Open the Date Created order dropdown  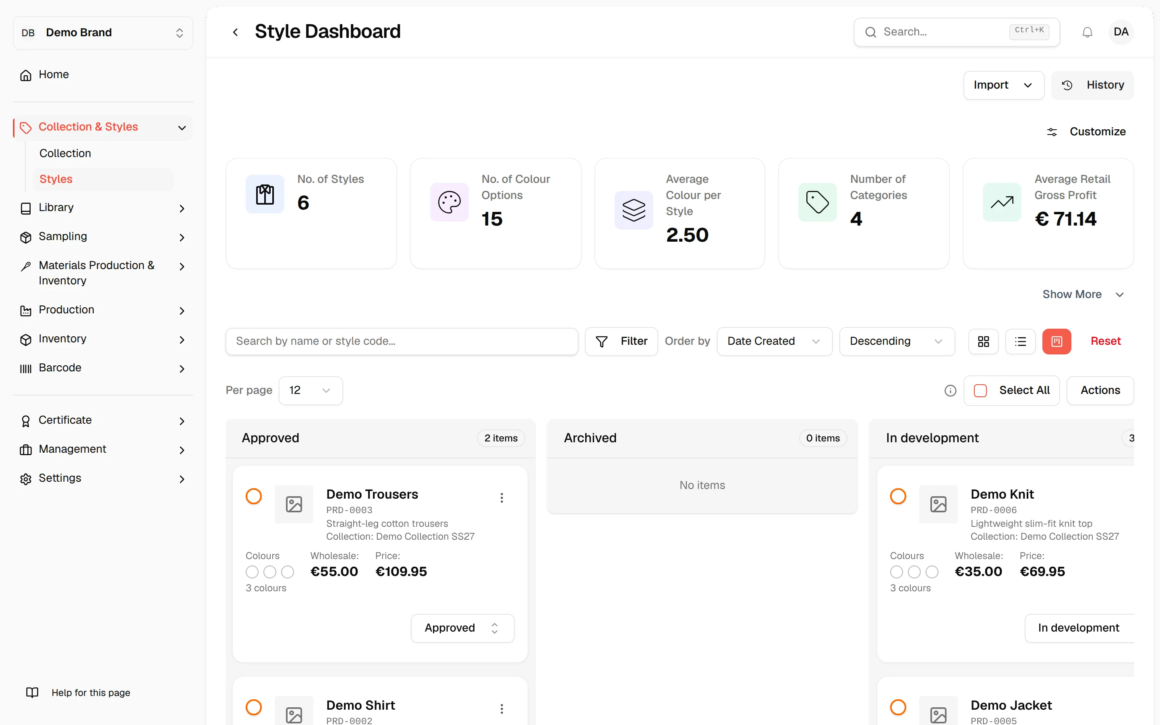click(774, 342)
